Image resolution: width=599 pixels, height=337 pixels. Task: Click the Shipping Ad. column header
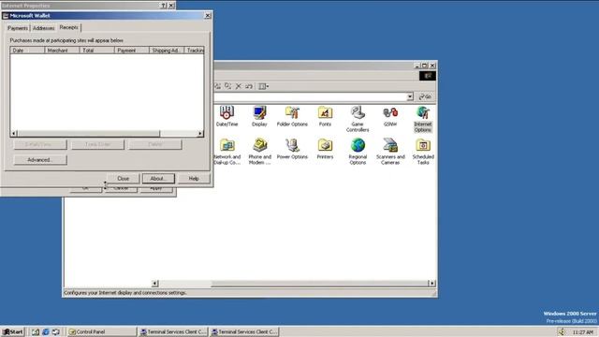(167, 50)
